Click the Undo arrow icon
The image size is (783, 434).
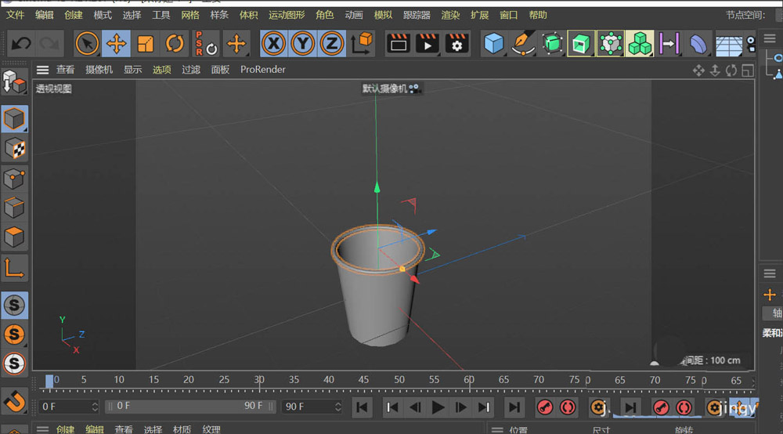(x=21, y=43)
